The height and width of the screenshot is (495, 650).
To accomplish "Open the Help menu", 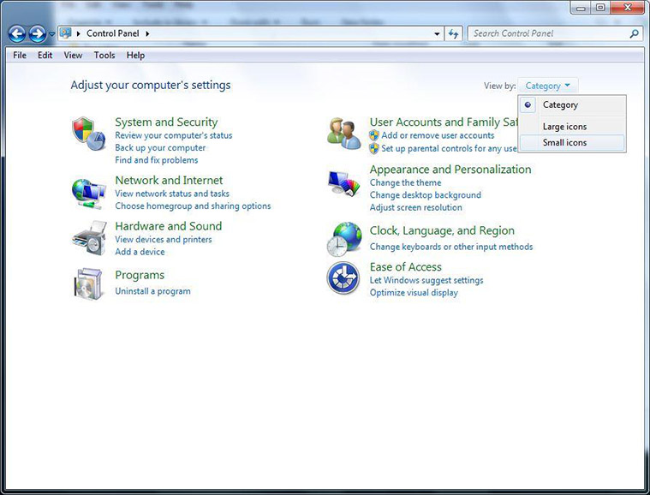I will pos(135,55).
